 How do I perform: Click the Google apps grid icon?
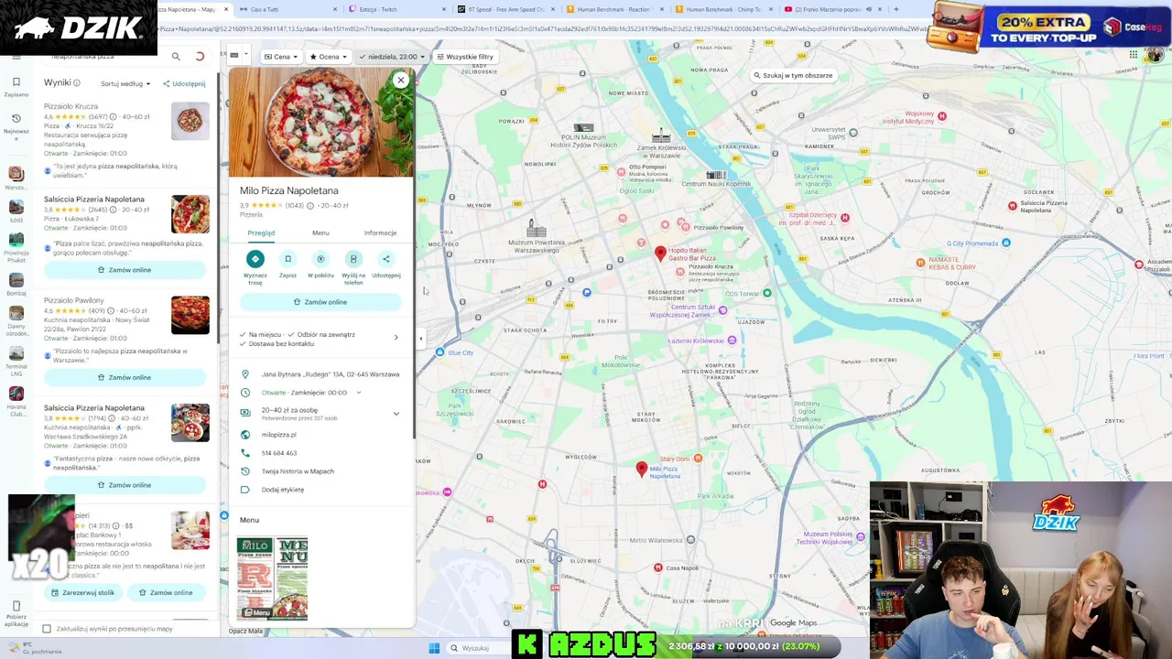pyautogui.click(x=1134, y=55)
